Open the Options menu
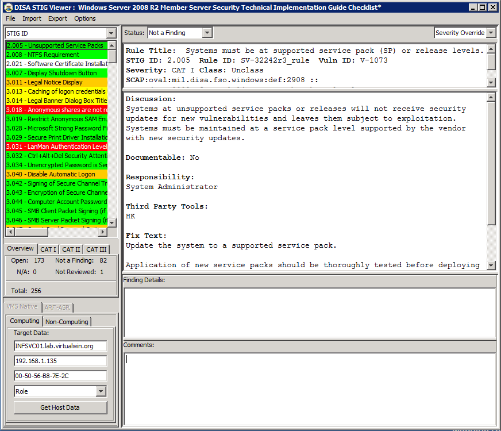 coord(84,18)
